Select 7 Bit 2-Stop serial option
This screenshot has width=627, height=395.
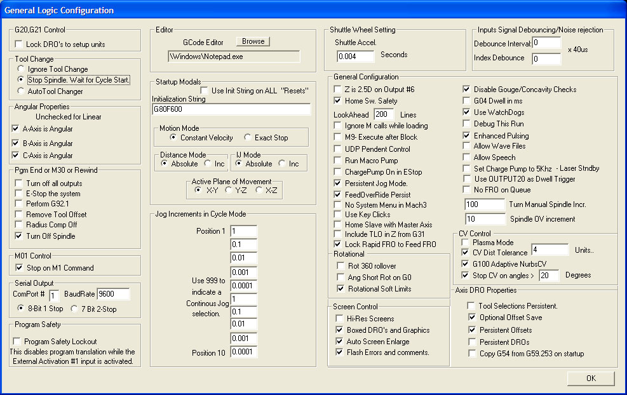[74, 309]
